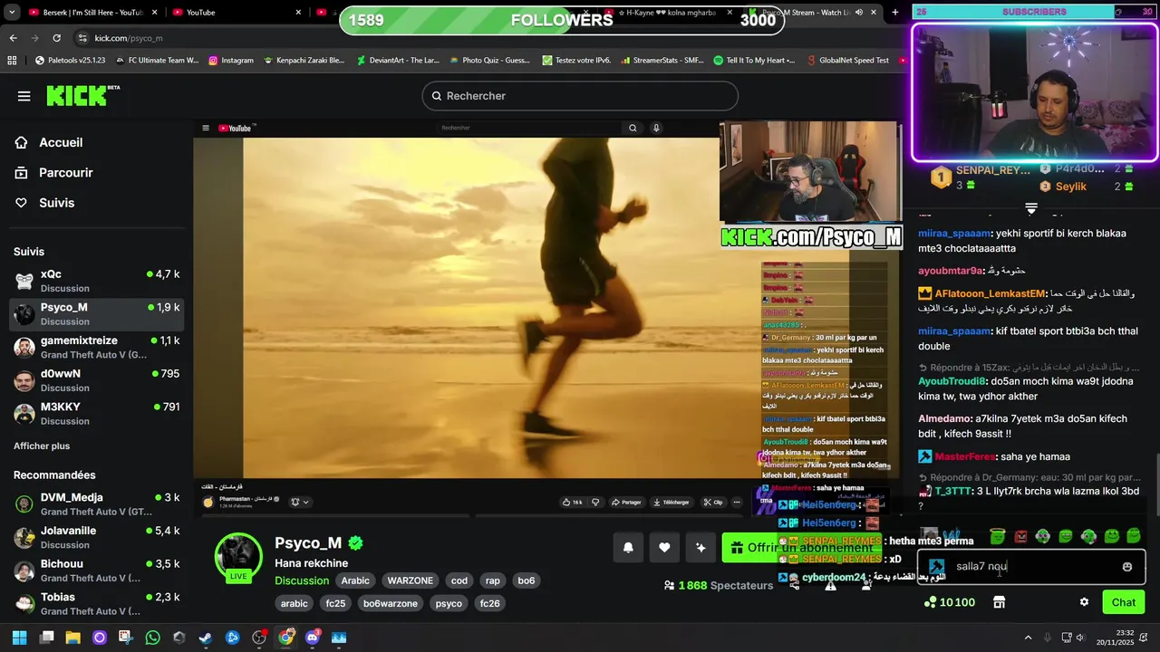Toggle the heart follow button
This screenshot has width=1160, height=652.
[x=664, y=547]
